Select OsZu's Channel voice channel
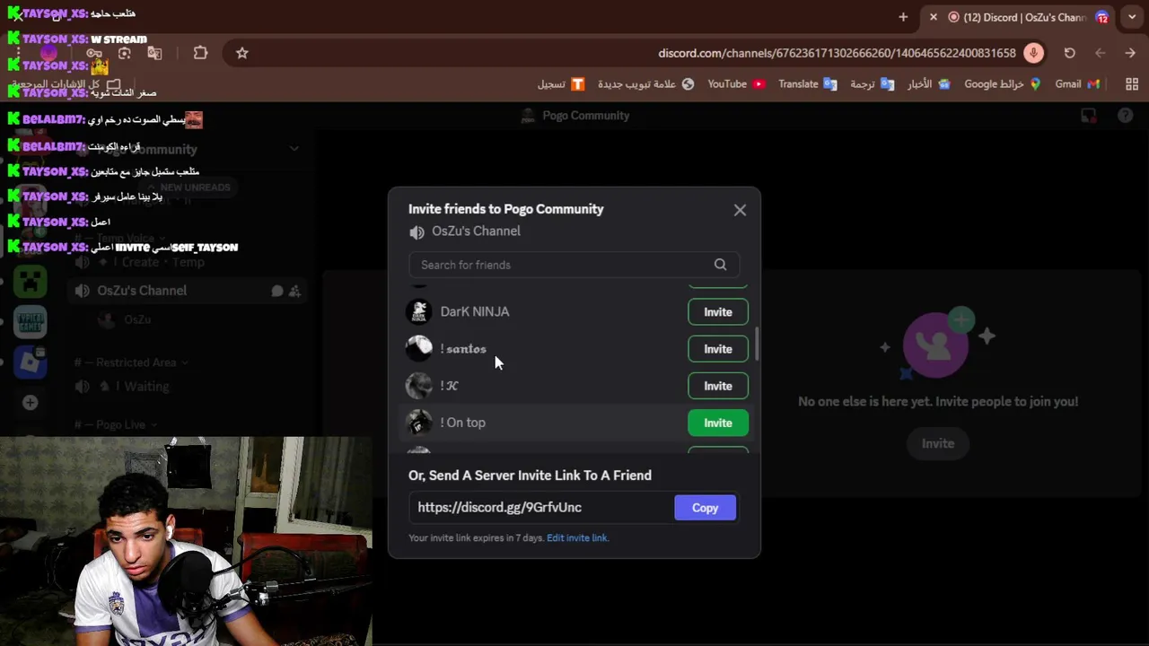Screen dimensions: 1149x646 click(189, 291)
